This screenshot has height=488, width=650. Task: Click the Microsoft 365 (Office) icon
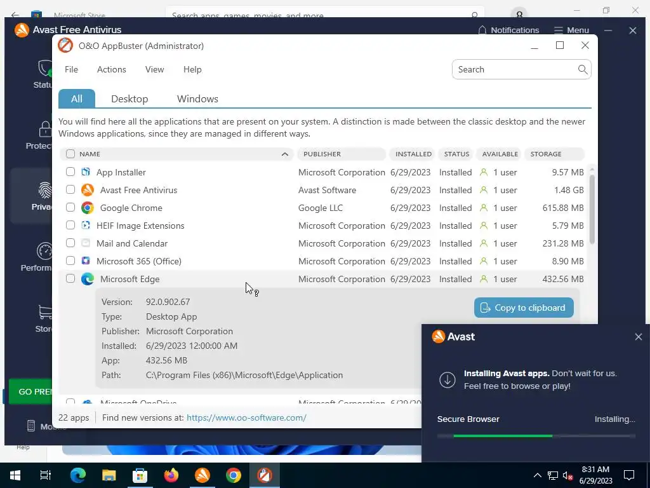click(x=86, y=261)
